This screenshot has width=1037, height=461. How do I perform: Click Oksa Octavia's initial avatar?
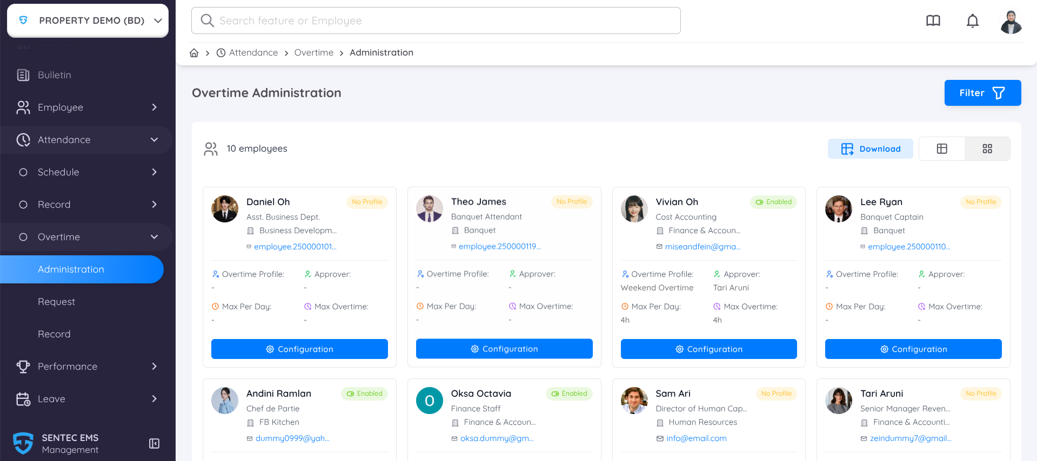coord(430,401)
